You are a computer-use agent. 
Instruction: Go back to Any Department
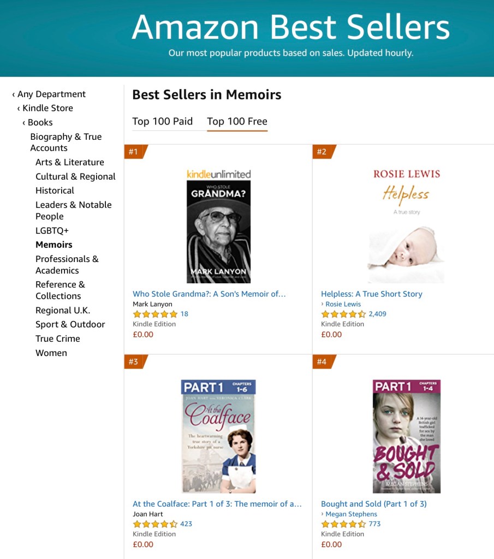click(51, 94)
